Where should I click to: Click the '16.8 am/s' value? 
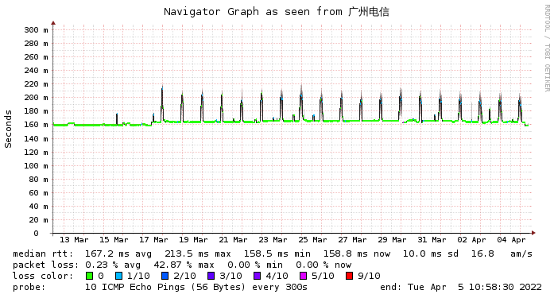[502, 253]
